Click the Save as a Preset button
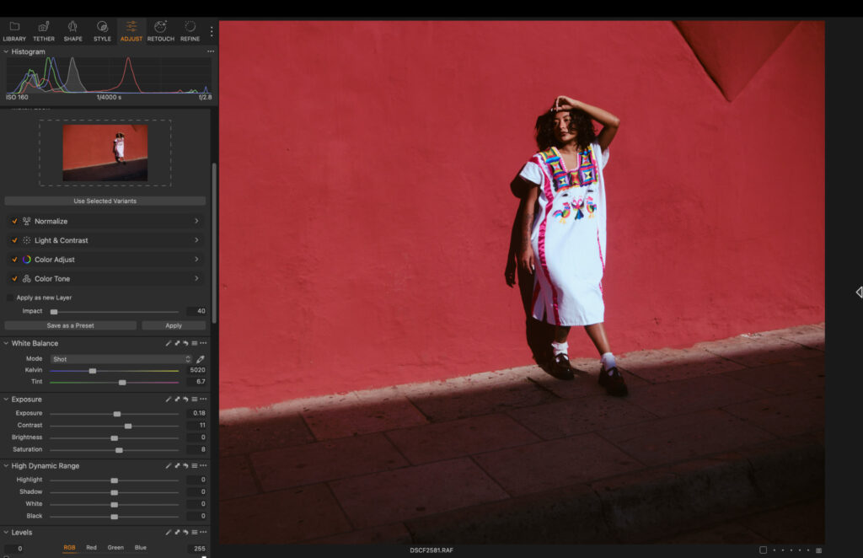 coord(70,325)
